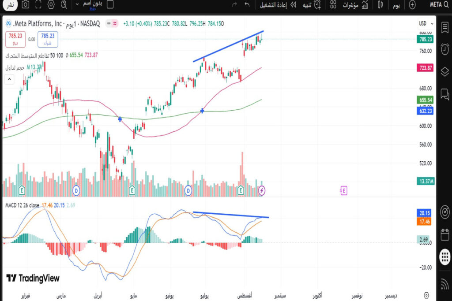452x301 pixels.
Task: Open the watchlist panel icon
Action: (x=444, y=27)
